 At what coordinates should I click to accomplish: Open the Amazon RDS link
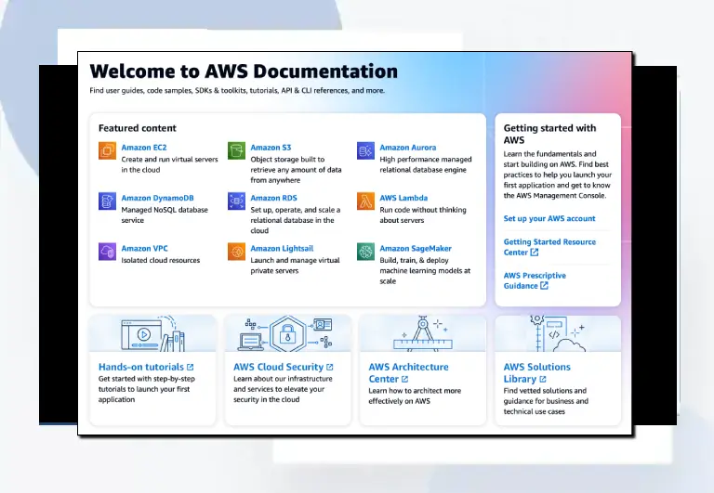click(273, 198)
